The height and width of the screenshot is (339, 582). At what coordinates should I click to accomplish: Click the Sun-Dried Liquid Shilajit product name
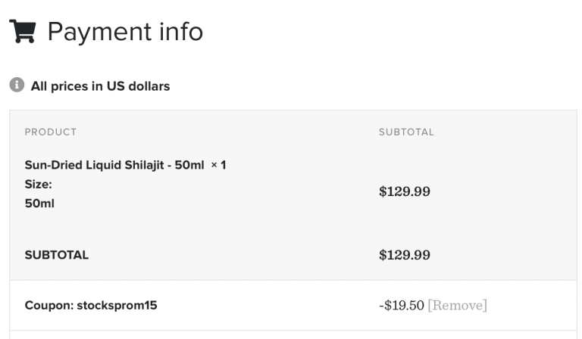point(114,165)
